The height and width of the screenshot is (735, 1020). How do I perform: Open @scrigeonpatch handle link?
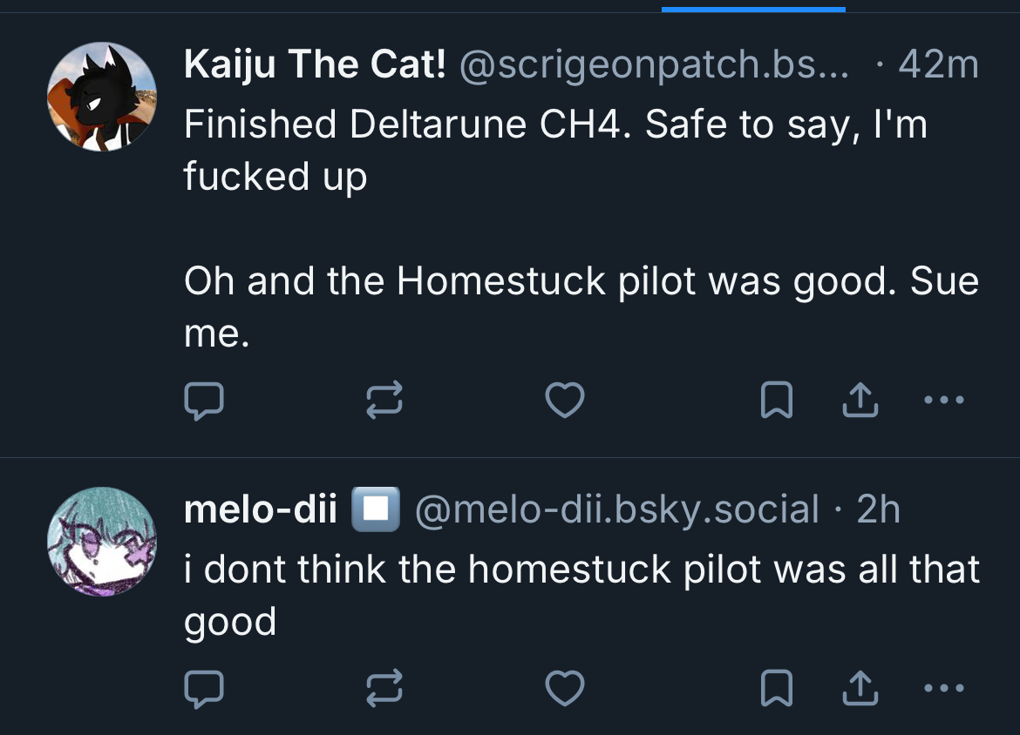pos(653,65)
